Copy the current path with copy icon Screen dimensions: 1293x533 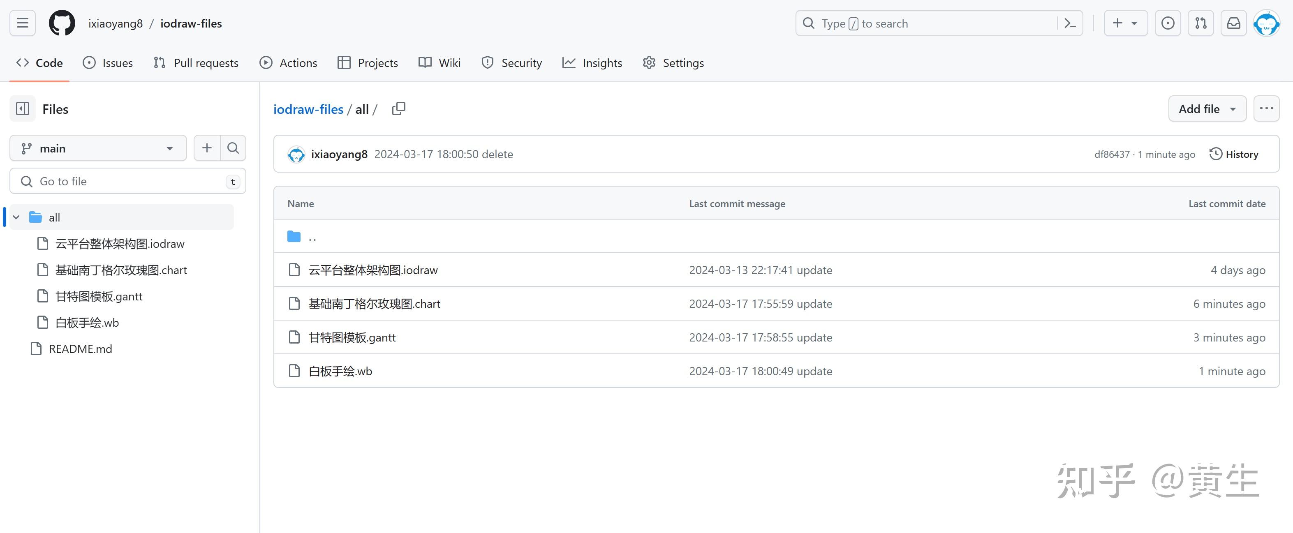tap(398, 108)
